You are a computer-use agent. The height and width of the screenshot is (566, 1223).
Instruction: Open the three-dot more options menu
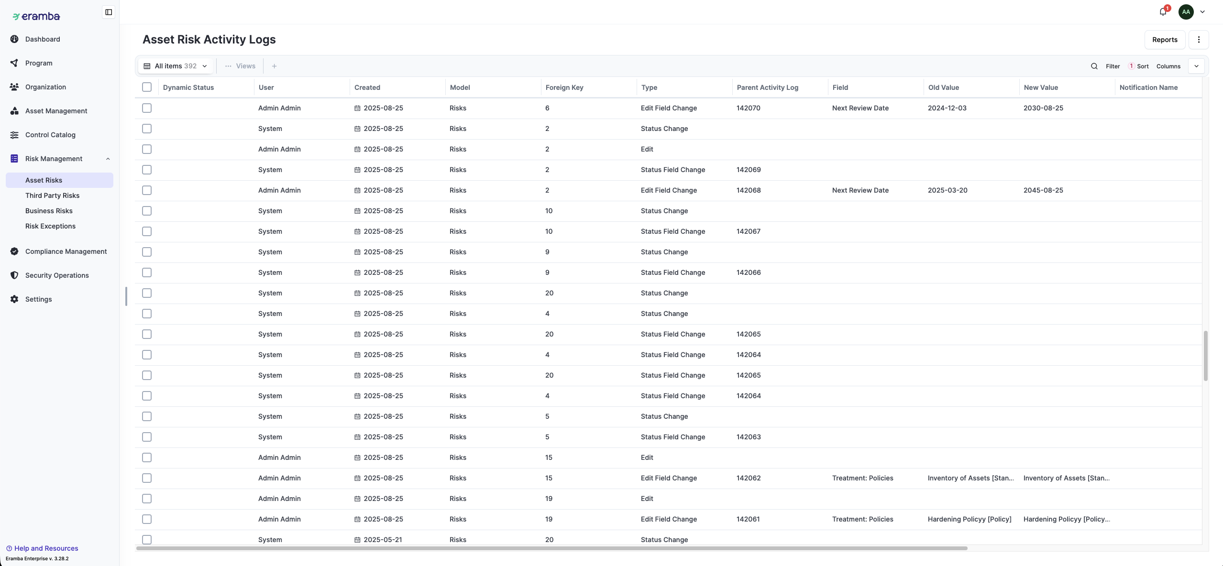(1199, 40)
